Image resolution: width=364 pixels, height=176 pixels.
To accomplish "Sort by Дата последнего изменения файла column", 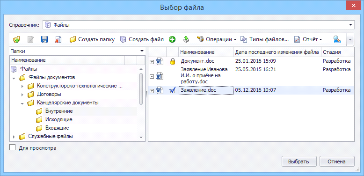I will pyautogui.click(x=277, y=52).
